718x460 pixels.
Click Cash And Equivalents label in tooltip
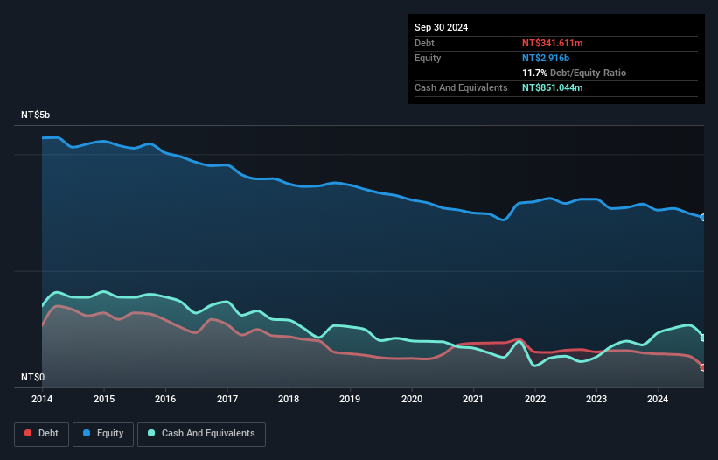[x=461, y=87]
